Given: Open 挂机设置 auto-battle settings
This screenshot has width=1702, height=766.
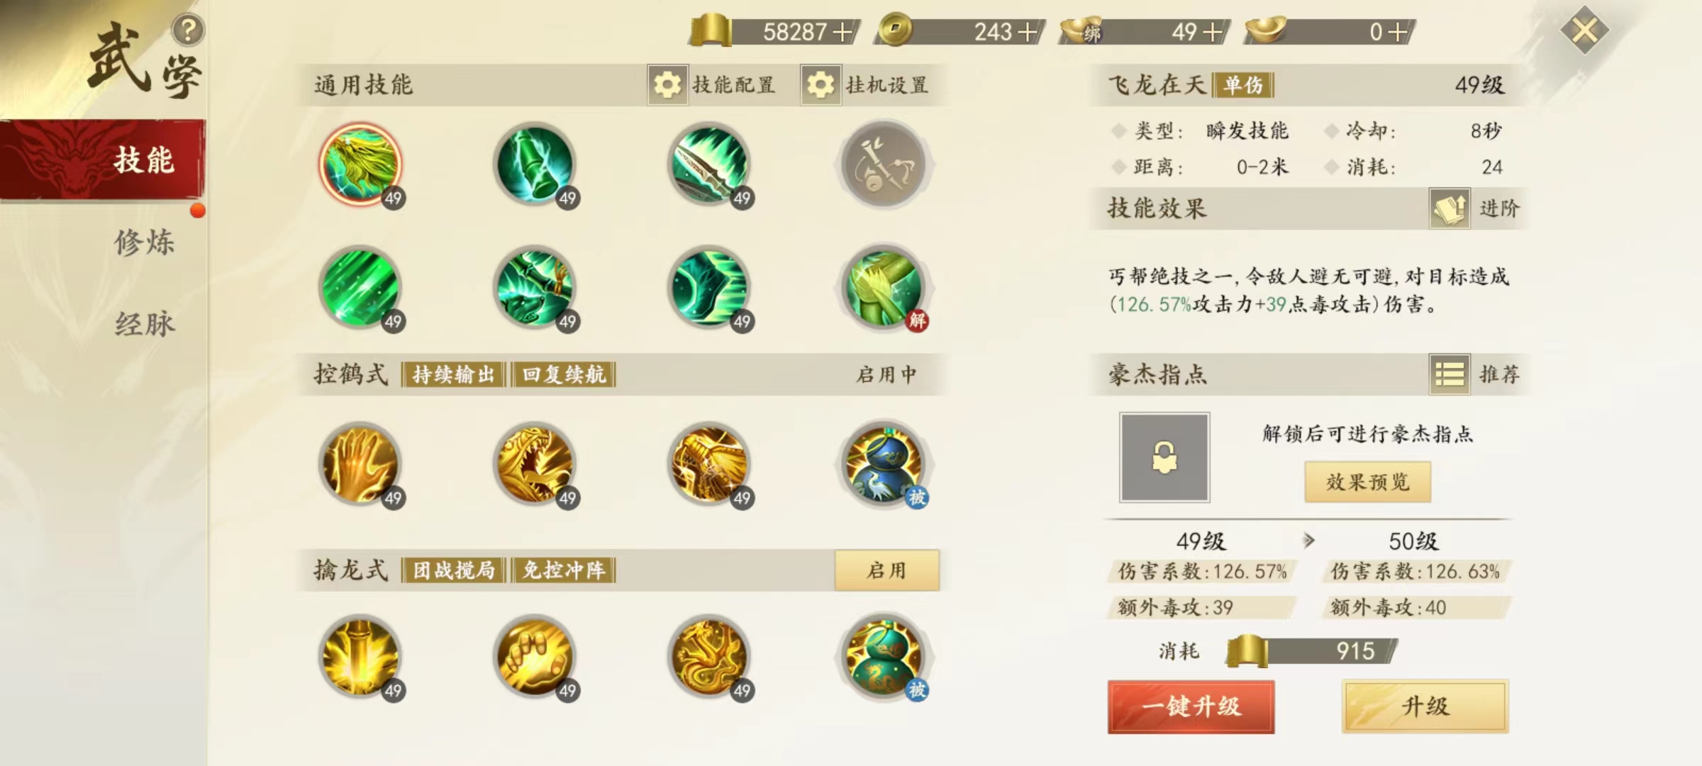Looking at the screenshot, I should tap(866, 85).
